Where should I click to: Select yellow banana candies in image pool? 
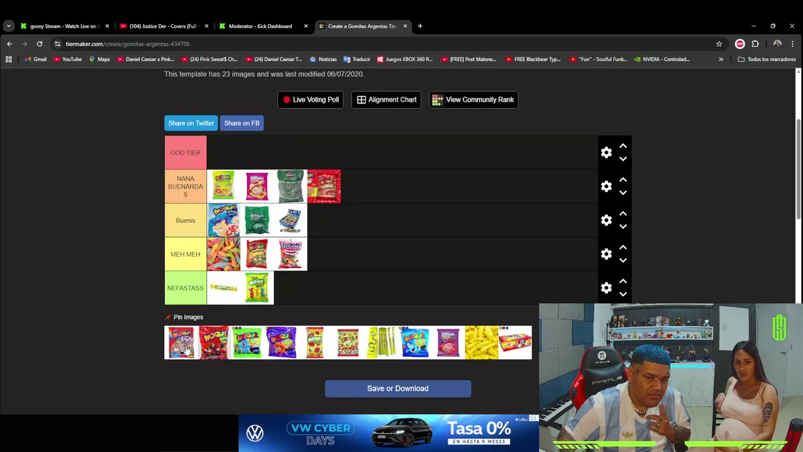click(x=482, y=343)
